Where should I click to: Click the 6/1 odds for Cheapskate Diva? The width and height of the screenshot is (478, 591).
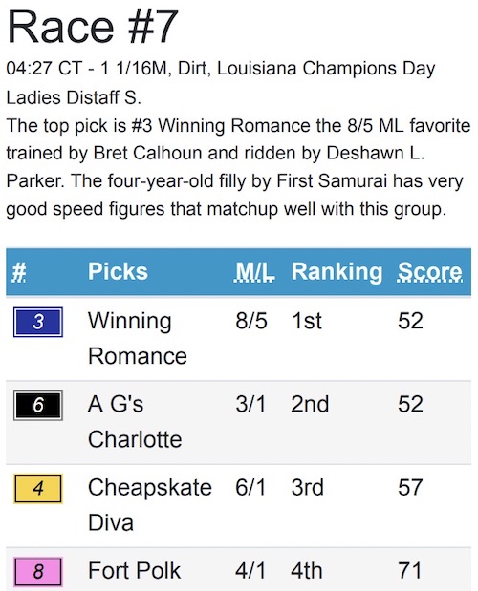pyautogui.click(x=250, y=487)
